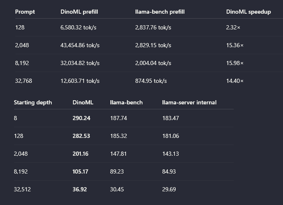Click the 185.32 llama-bench cell
Viewport: 283px width, 205px height.
[x=119, y=136]
